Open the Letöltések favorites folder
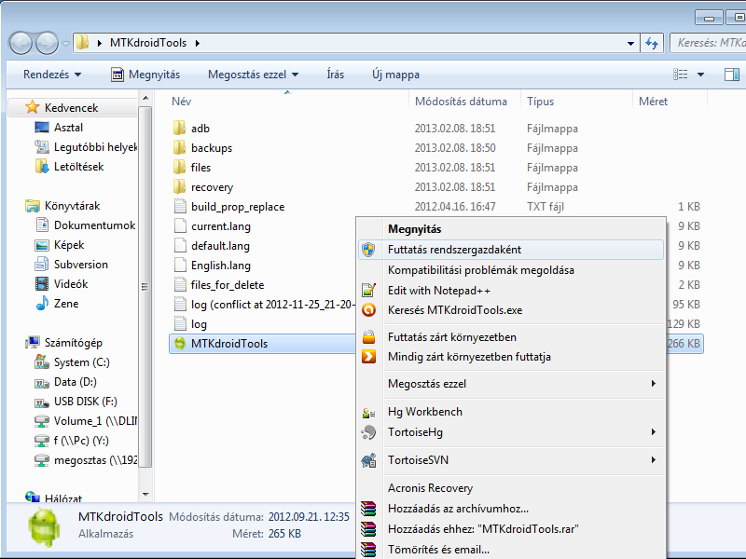The width and height of the screenshot is (746, 559). coord(78,167)
